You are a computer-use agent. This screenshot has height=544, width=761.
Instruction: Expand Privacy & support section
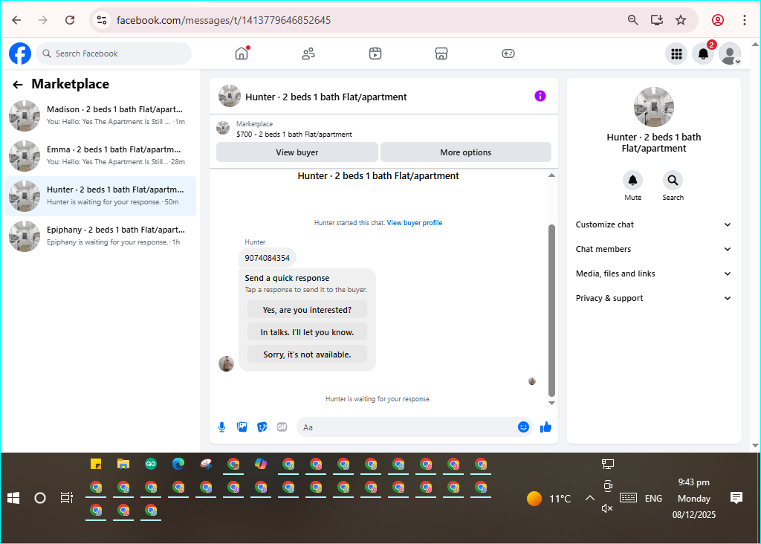(x=653, y=298)
